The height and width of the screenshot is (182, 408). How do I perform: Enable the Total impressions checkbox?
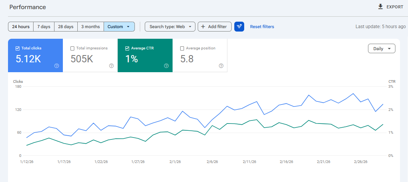(x=72, y=48)
